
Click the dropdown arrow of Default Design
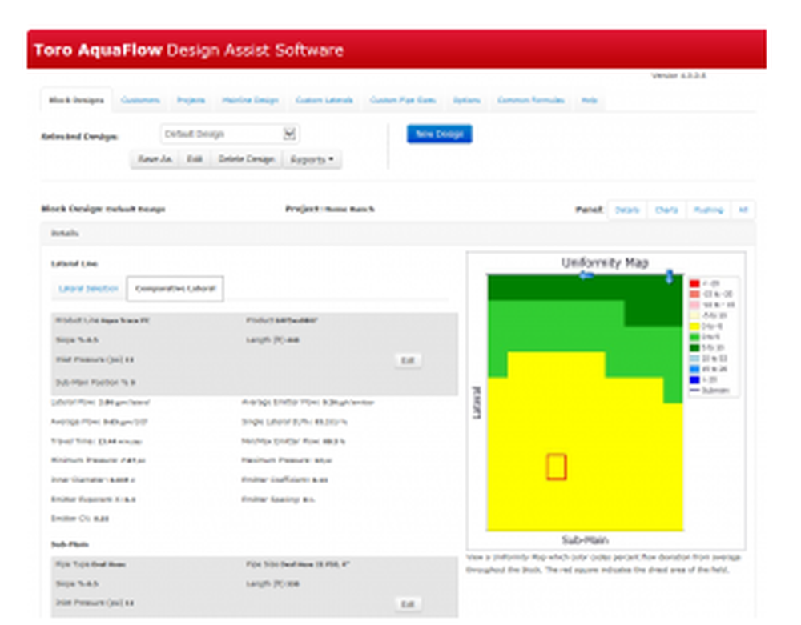click(289, 134)
